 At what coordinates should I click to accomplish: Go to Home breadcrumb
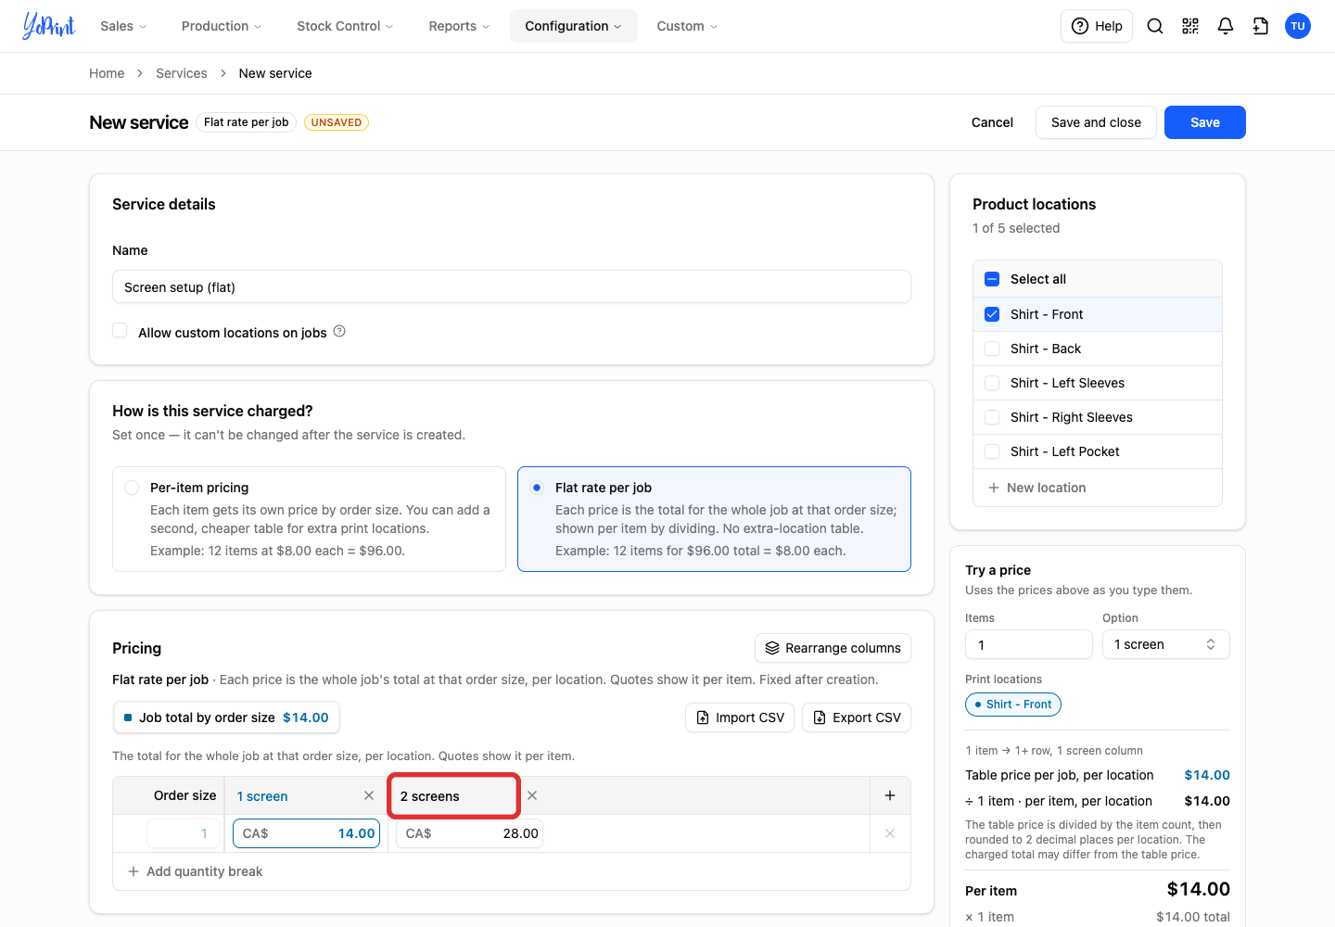[x=107, y=73]
